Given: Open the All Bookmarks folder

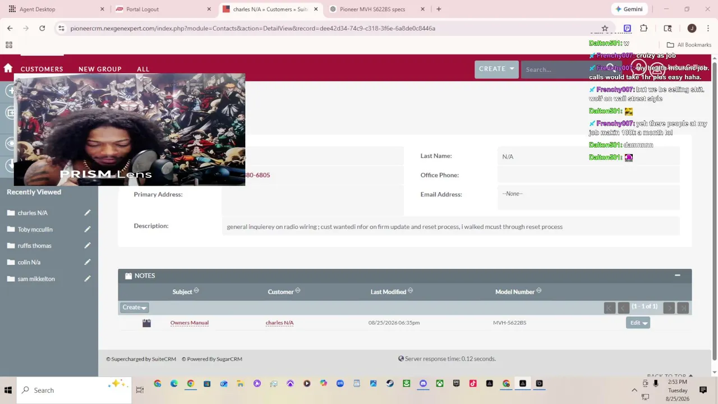Looking at the screenshot, I should click(x=689, y=45).
